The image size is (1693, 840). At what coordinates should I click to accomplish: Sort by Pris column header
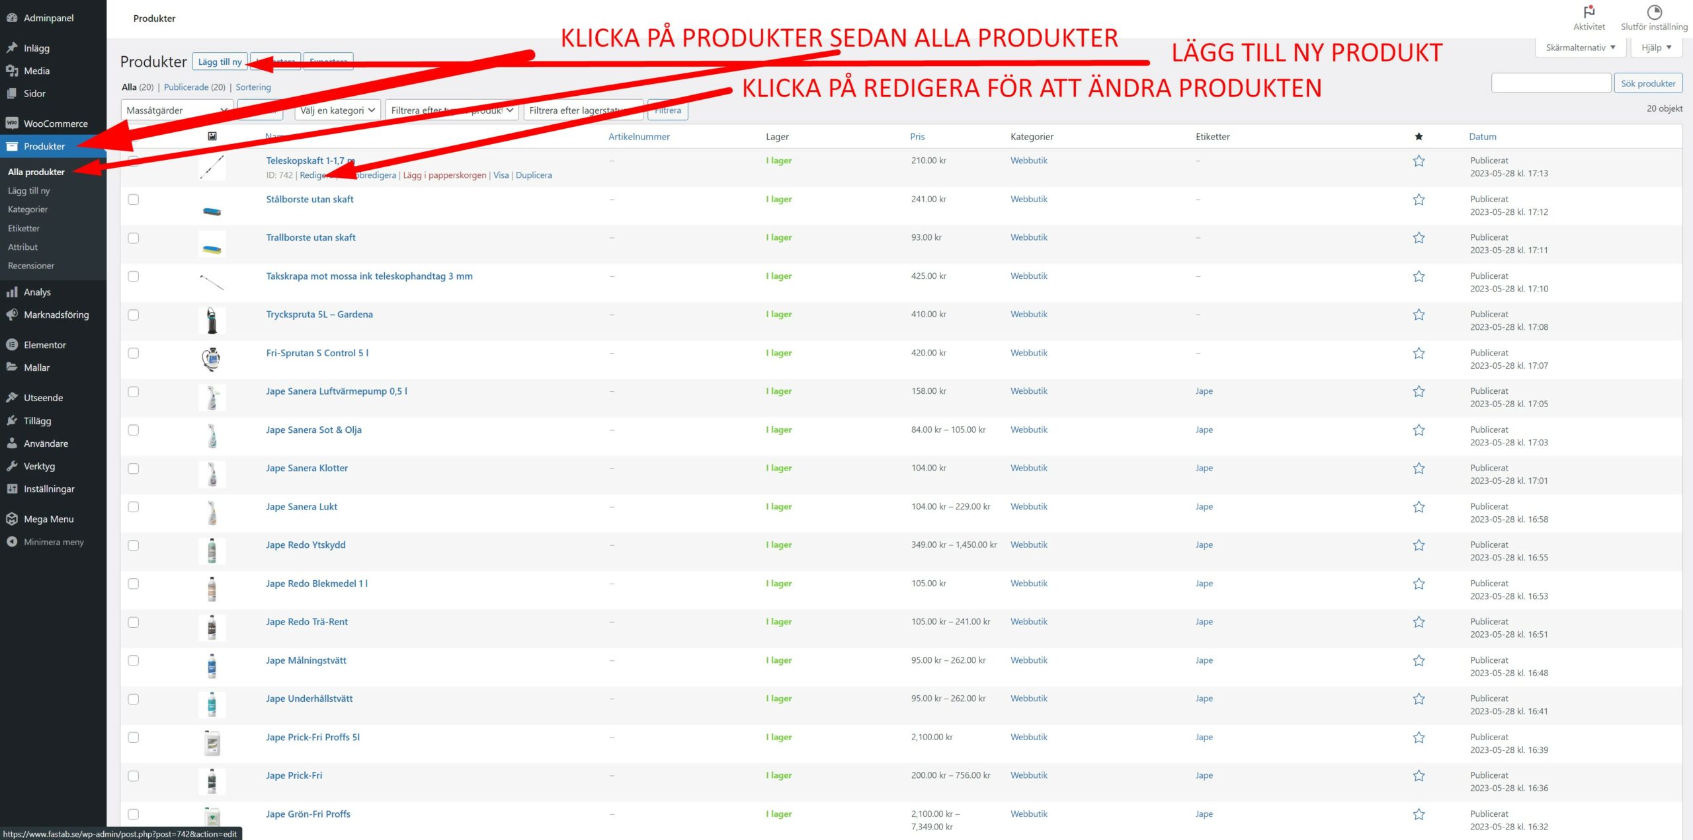[x=917, y=137]
